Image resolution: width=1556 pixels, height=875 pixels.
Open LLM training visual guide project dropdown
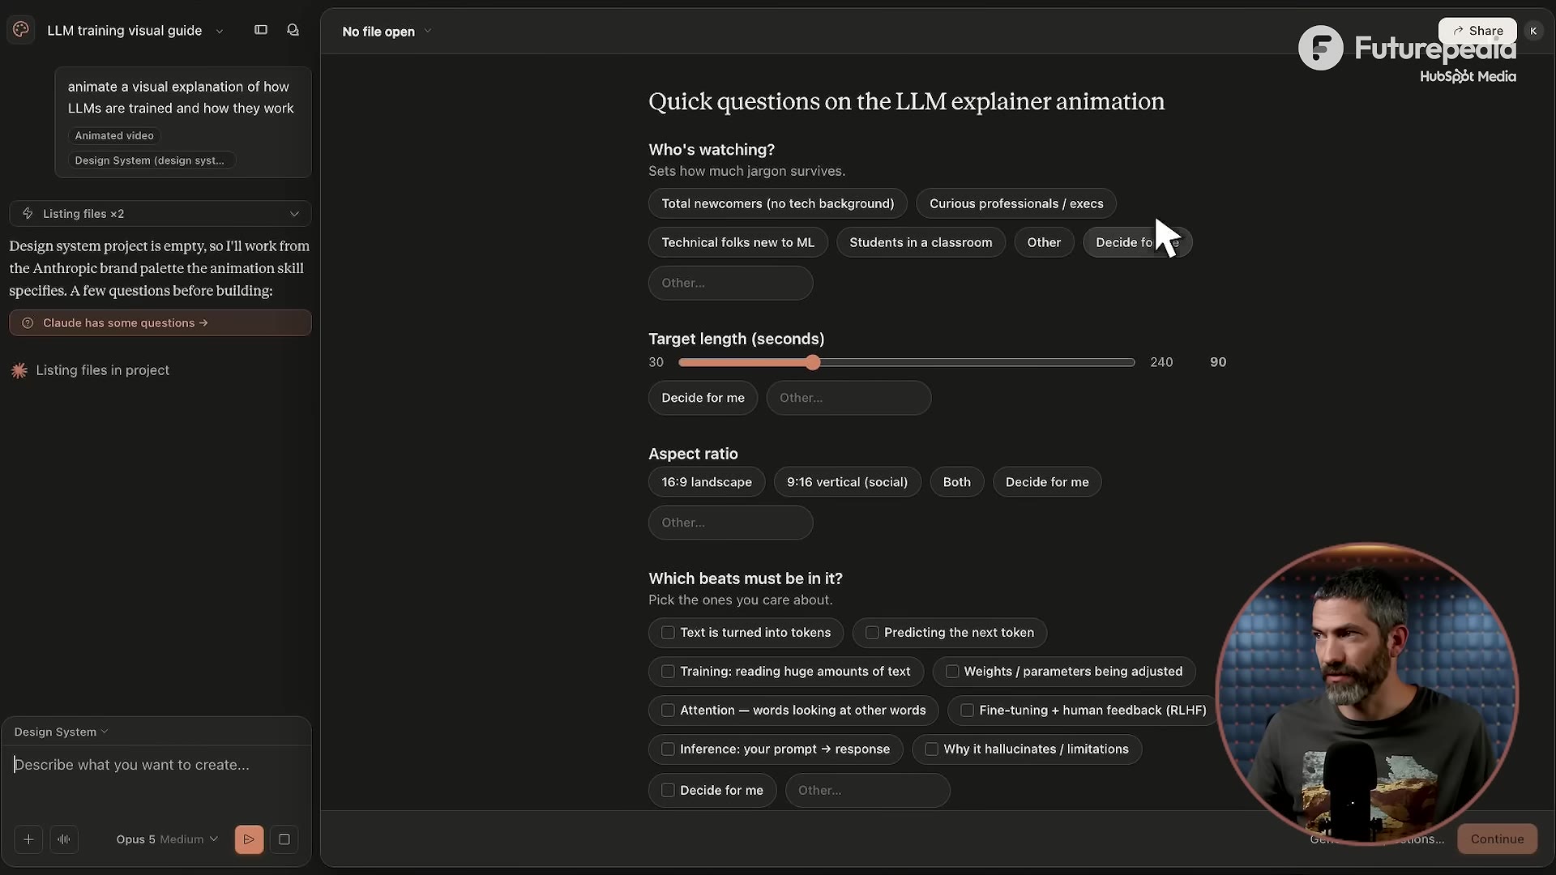[135, 31]
